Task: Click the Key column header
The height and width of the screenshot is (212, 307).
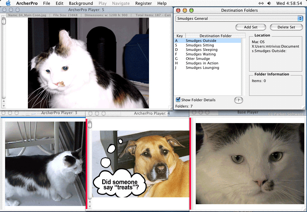Action: coord(180,36)
